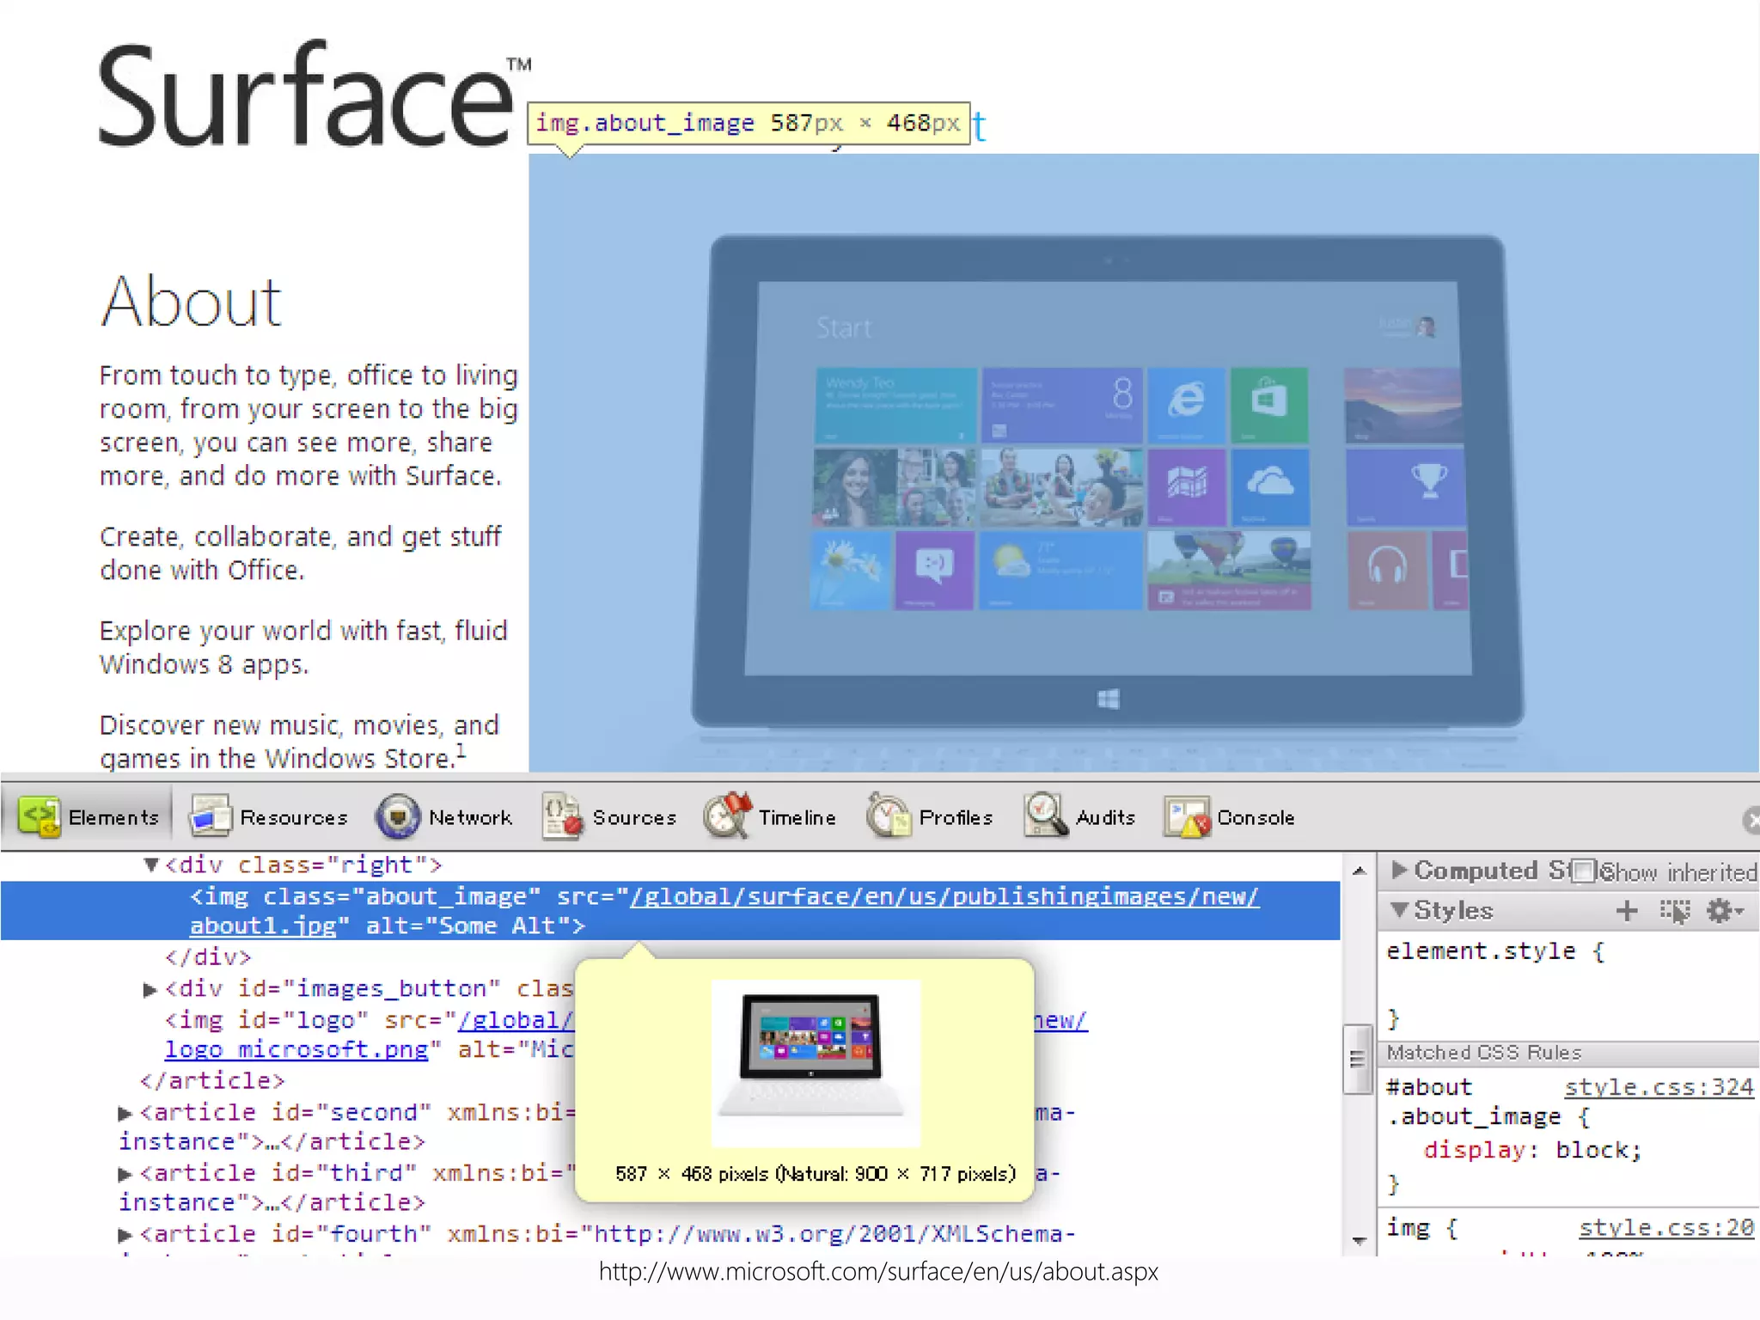Click the display: block property
The height and width of the screenshot is (1320, 1760).
(1532, 1151)
